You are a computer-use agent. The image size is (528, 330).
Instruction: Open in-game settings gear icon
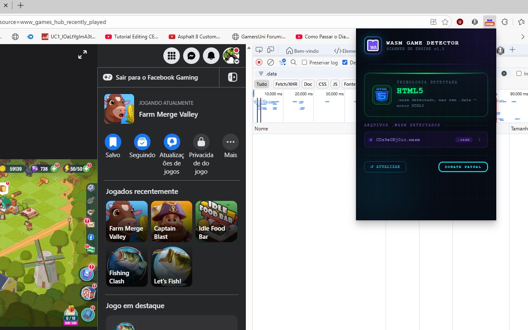tap(91, 188)
